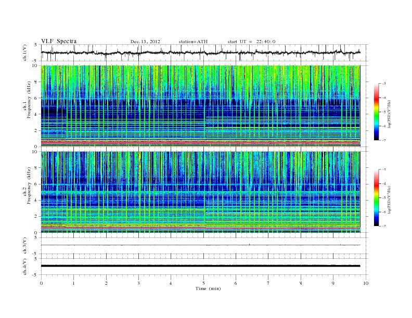Click the ch.1 voltage waveform trace
The image size is (412, 318).
point(200,52)
